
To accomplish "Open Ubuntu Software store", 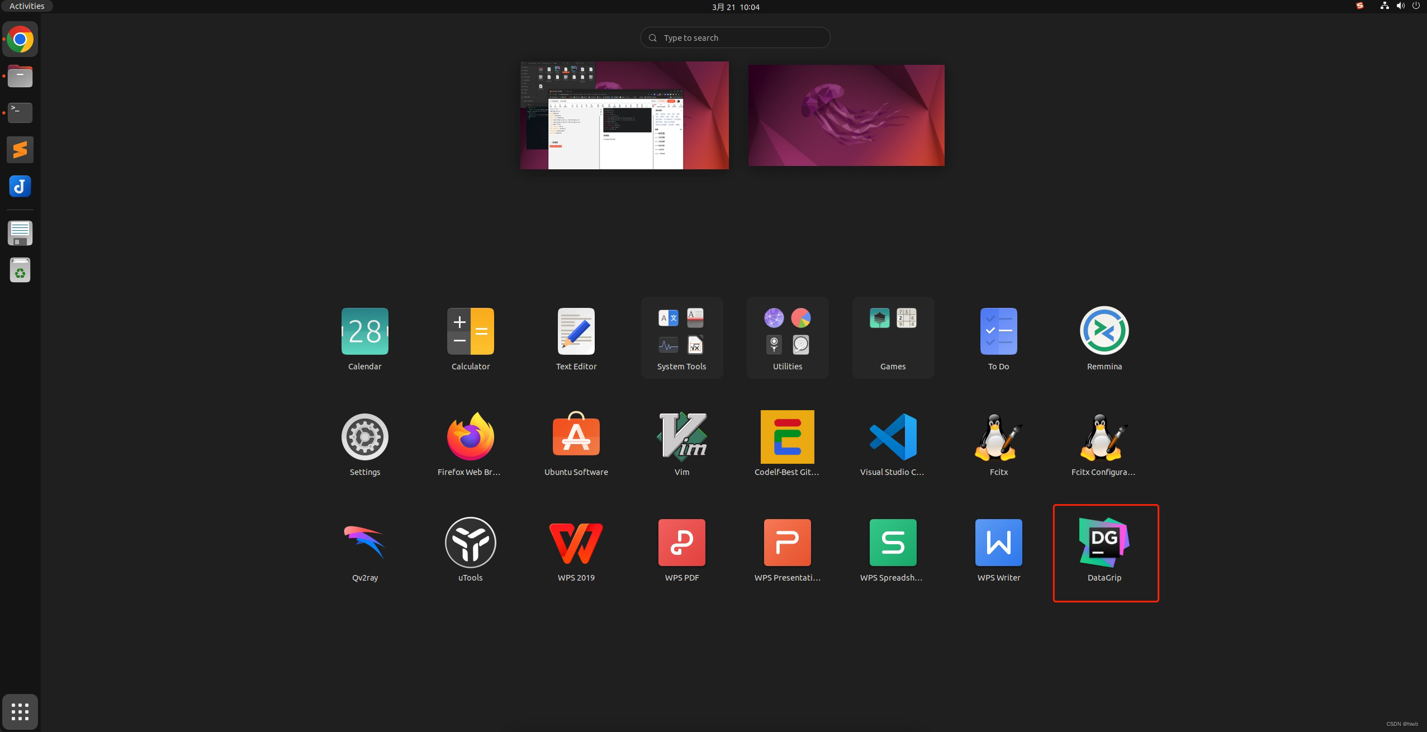I will 576,444.
